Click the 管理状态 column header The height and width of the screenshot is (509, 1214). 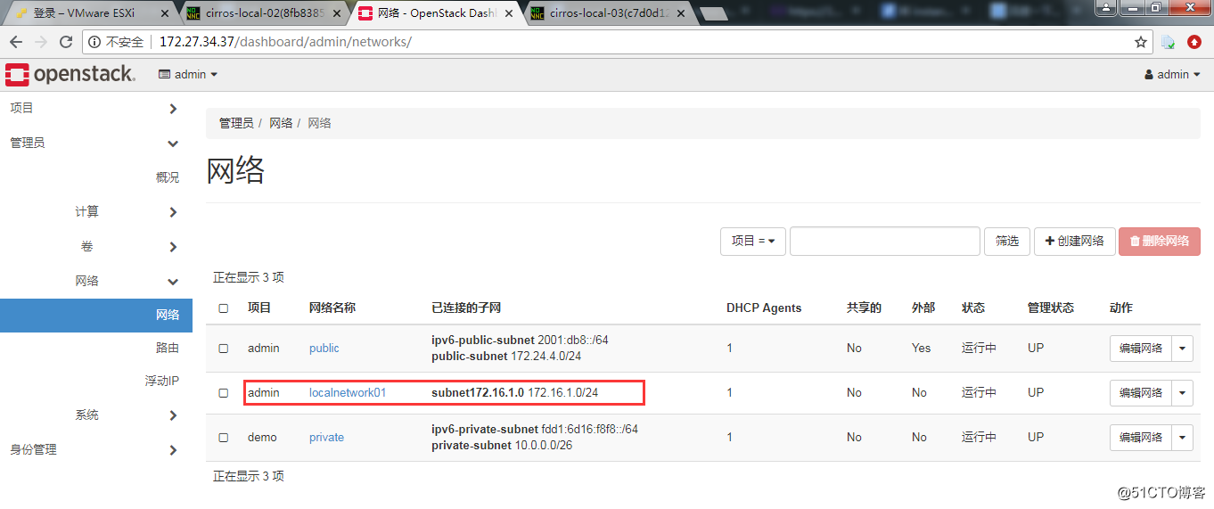click(1051, 308)
